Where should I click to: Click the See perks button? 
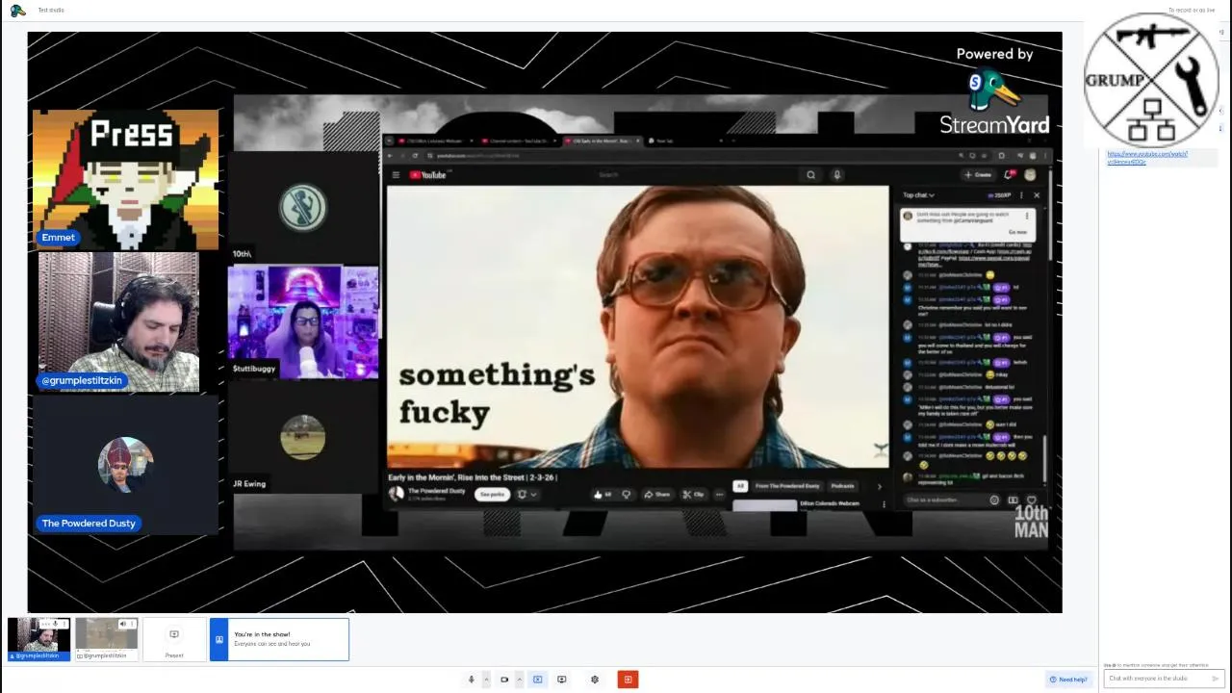(492, 495)
